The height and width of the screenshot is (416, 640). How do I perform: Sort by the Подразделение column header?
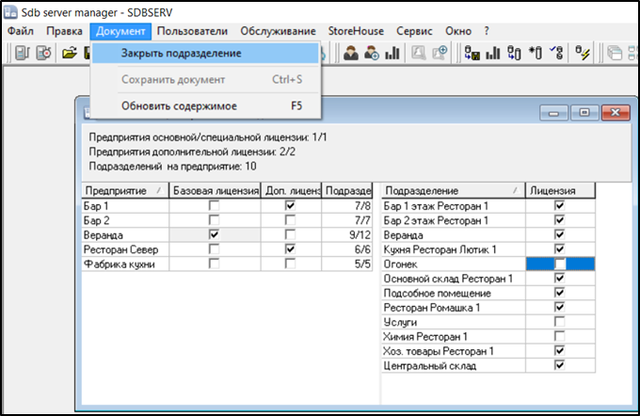click(x=452, y=191)
